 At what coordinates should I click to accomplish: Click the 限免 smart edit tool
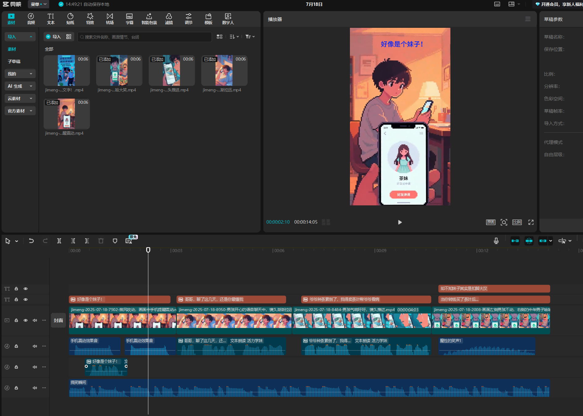[129, 241]
